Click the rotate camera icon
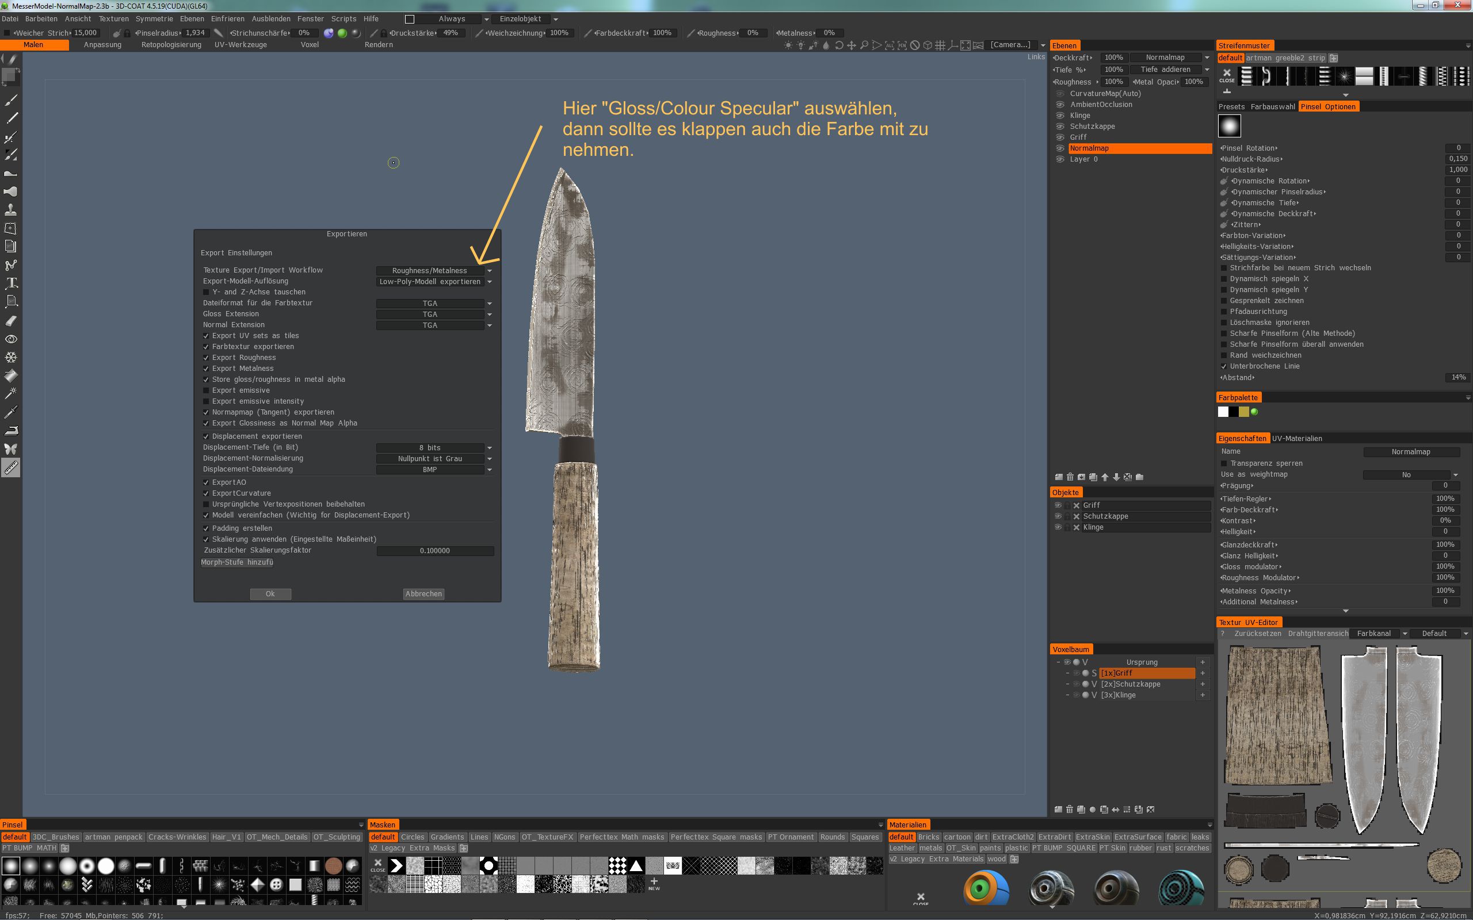Image resolution: width=1473 pixels, height=920 pixels. coord(839,45)
